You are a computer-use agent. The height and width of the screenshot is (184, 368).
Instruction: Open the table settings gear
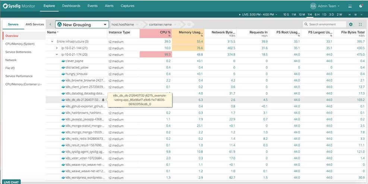click(x=350, y=24)
